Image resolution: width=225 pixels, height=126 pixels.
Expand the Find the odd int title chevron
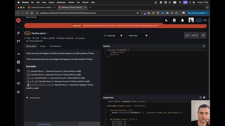click(47, 33)
